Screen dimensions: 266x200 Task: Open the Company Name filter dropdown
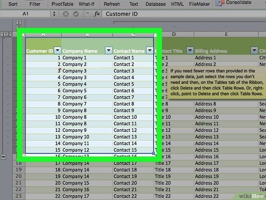109,51
